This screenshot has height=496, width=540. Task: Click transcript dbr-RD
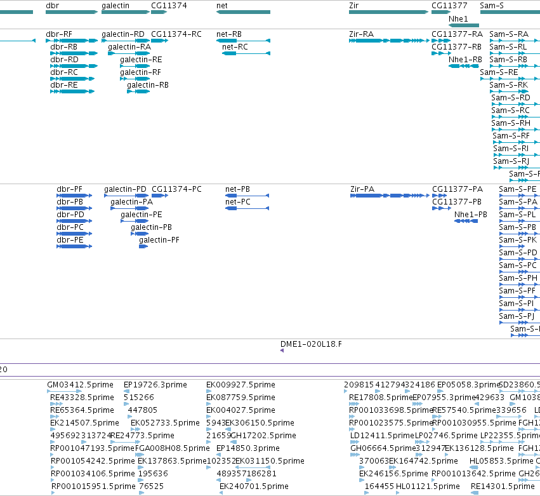click(x=64, y=60)
